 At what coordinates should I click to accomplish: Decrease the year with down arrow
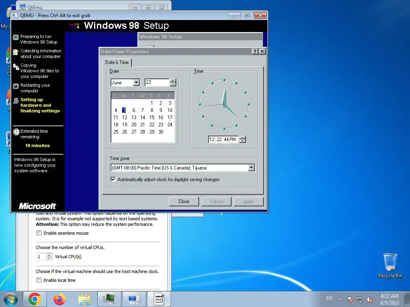coord(173,84)
